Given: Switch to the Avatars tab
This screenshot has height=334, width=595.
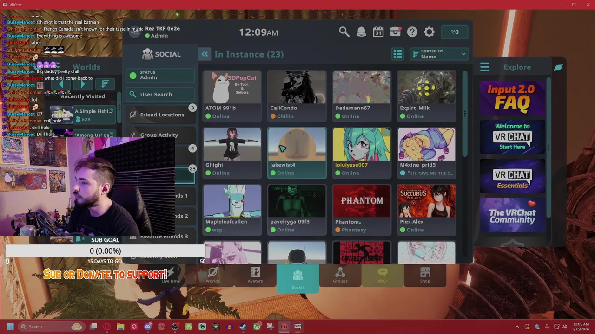Looking at the screenshot, I should point(255,275).
